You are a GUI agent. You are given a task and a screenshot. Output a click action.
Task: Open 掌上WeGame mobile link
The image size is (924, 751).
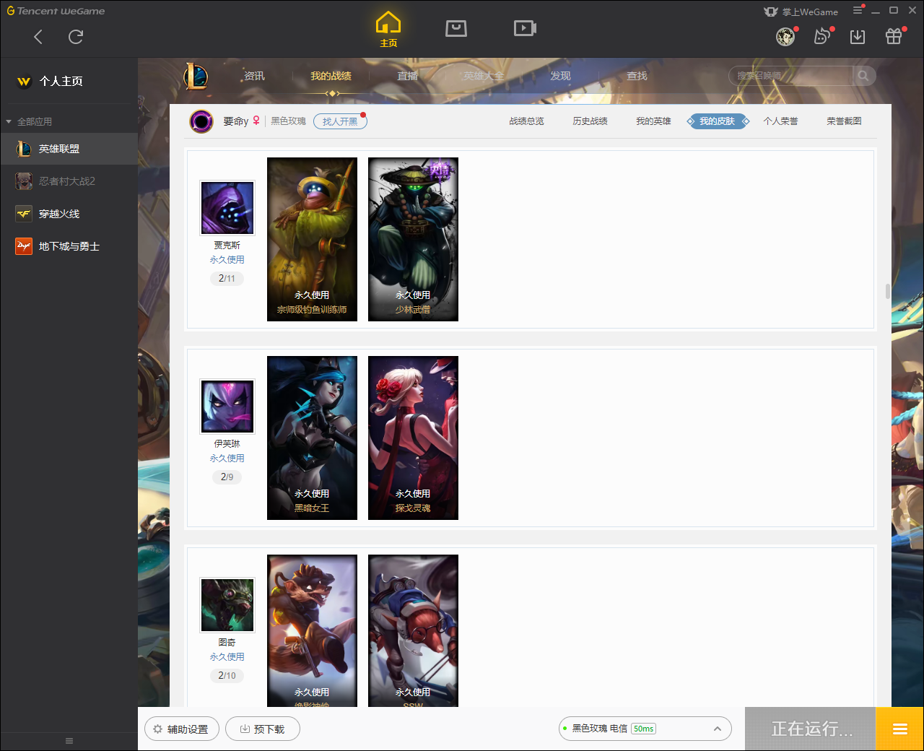pyautogui.click(x=801, y=12)
